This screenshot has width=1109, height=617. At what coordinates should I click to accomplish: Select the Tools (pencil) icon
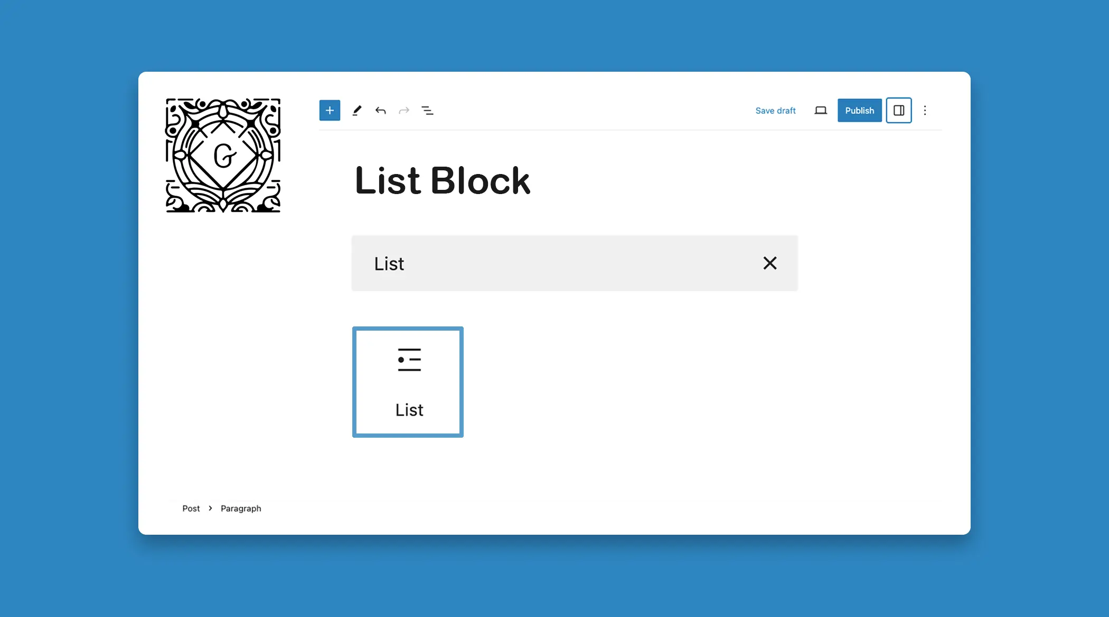(x=357, y=110)
